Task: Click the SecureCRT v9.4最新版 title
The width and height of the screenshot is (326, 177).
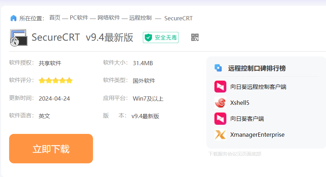Action: (x=82, y=38)
